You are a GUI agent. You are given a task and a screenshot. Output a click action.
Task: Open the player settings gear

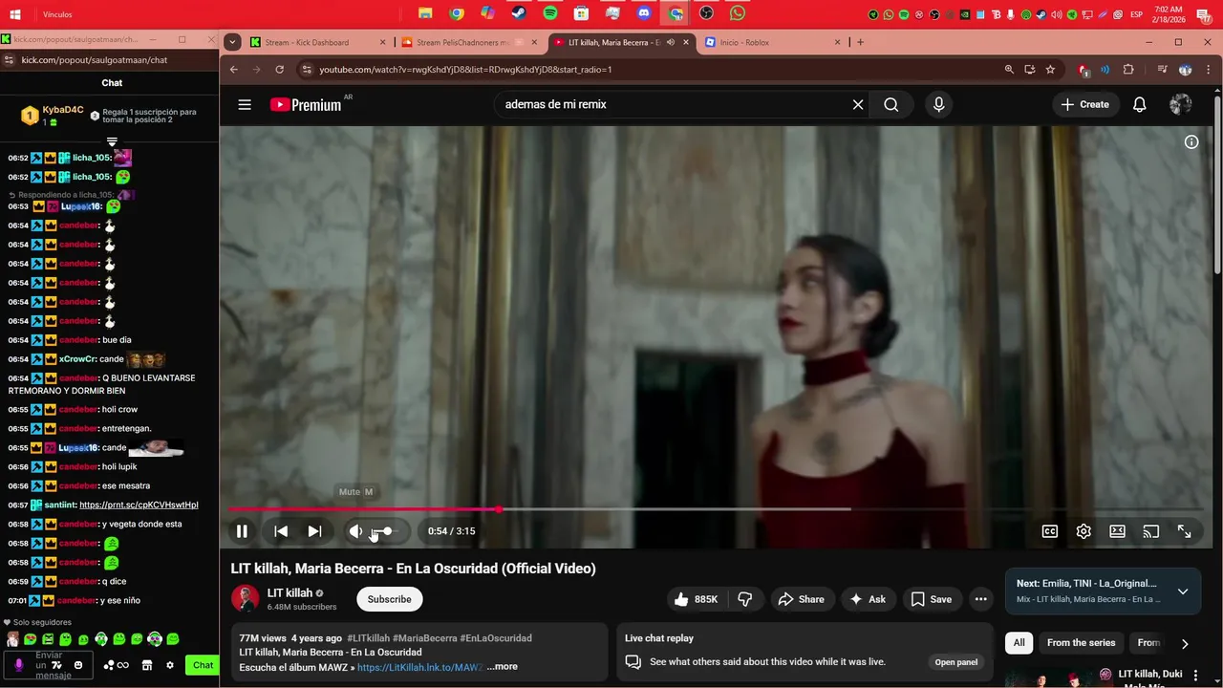coord(1084,531)
